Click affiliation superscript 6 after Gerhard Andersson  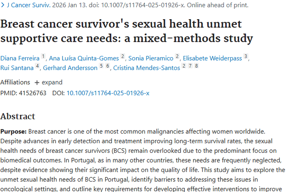pos(108,66)
